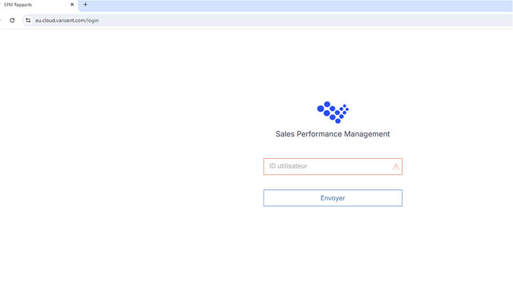Click the word "Management" in the title
This screenshot has height=283, width=513.
[367, 134]
